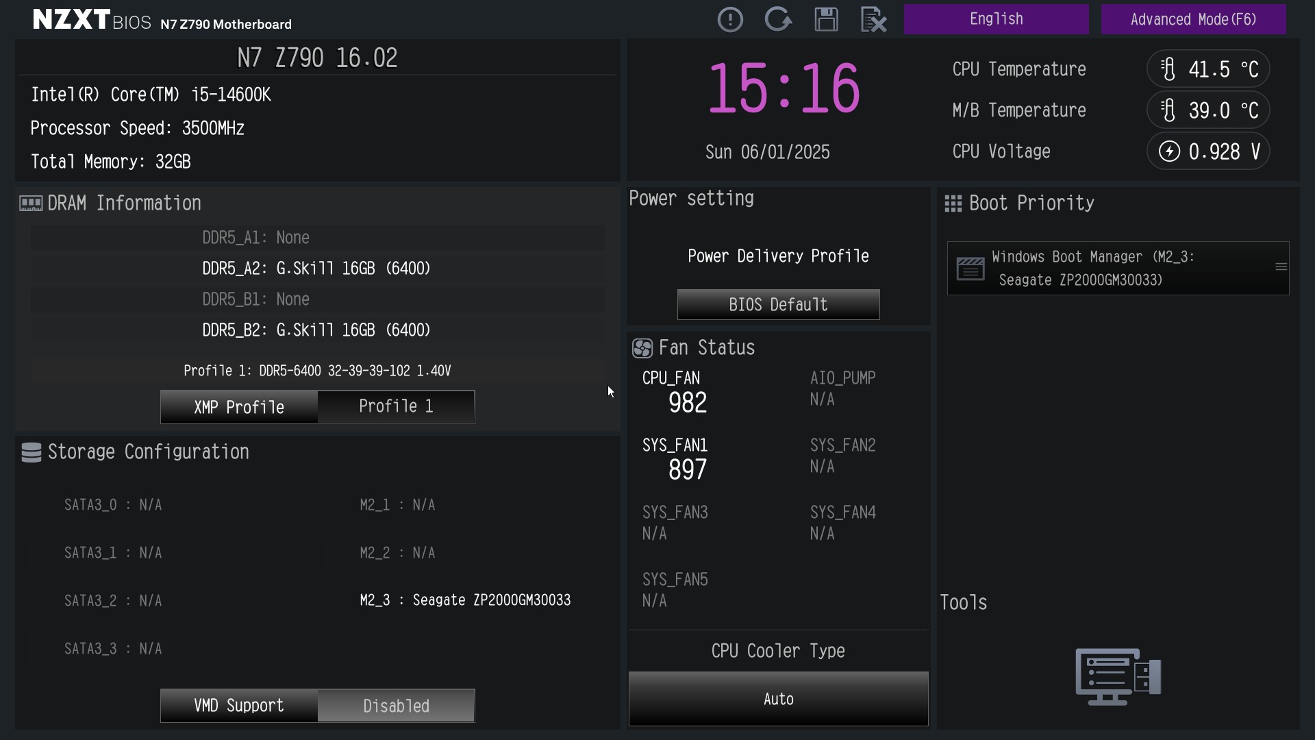Image resolution: width=1315 pixels, height=740 pixels.
Task: Click the floppy disk save icon
Action: tap(826, 19)
